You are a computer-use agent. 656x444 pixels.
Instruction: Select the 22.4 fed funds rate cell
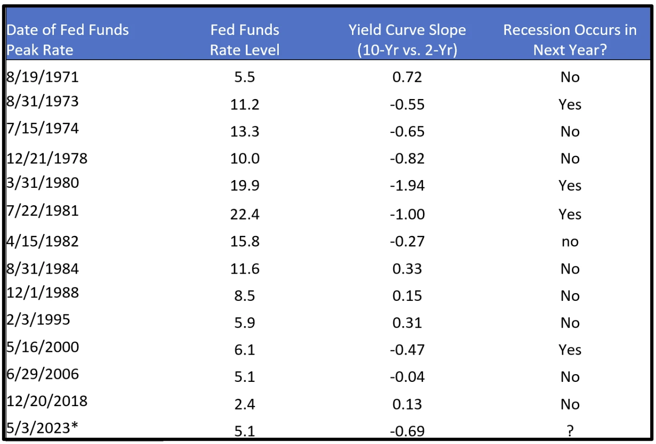pyautogui.click(x=245, y=214)
